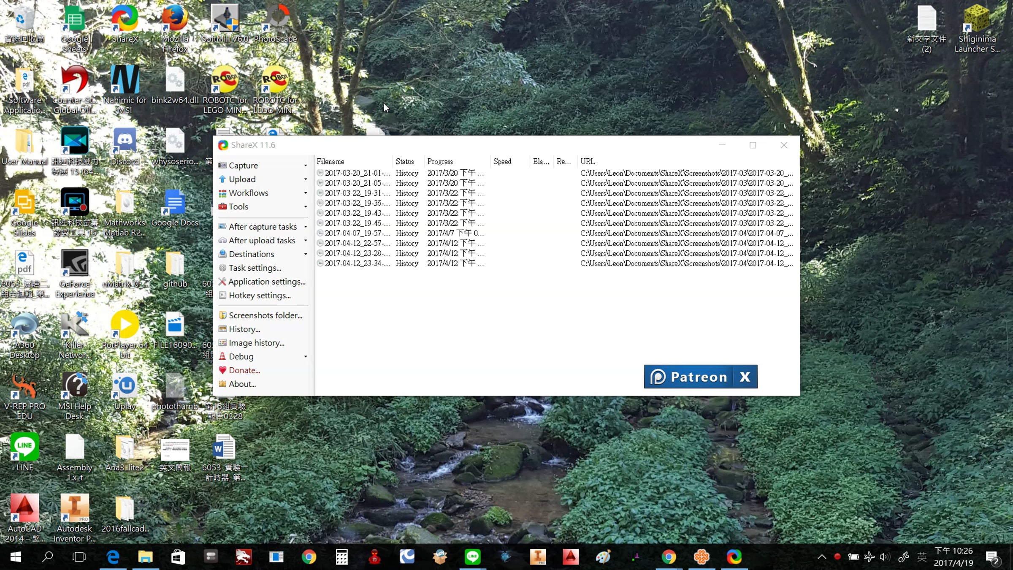This screenshot has height=570, width=1013.
Task: Expand the Tools submenu arrow
Action: (x=306, y=206)
